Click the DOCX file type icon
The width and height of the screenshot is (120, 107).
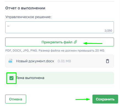(x=10, y=61)
